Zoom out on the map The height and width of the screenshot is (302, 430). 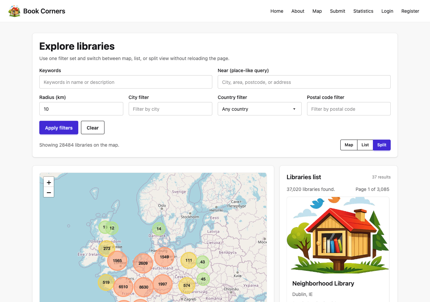(49, 192)
